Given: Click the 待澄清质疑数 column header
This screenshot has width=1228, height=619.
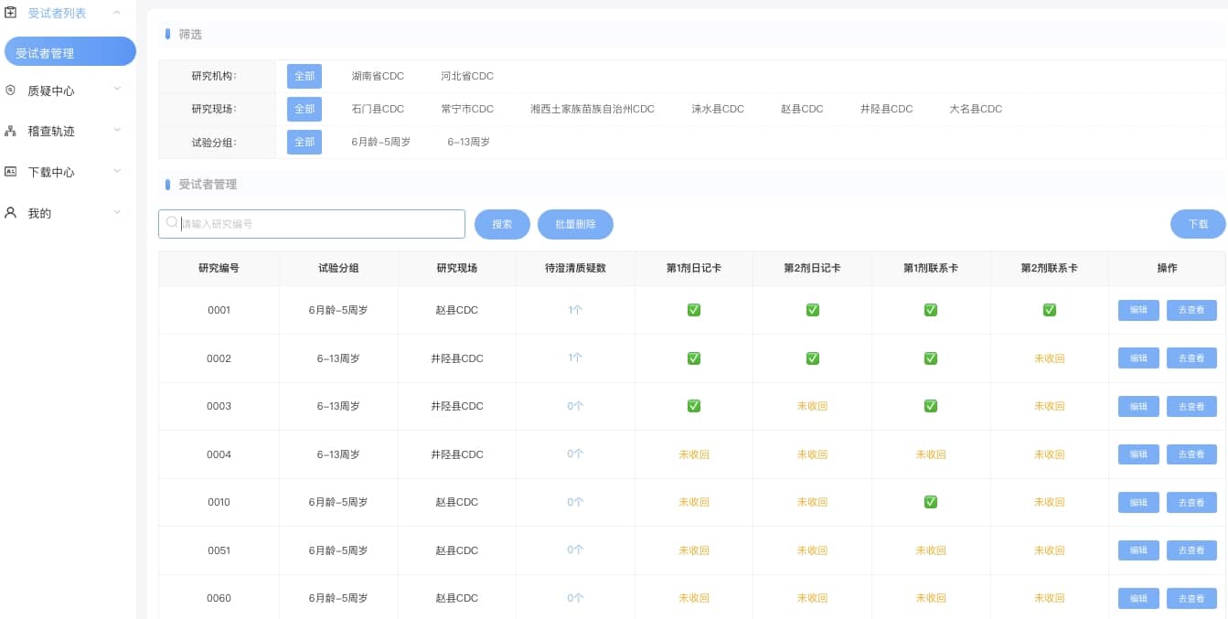Looking at the screenshot, I should coord(575,268).
